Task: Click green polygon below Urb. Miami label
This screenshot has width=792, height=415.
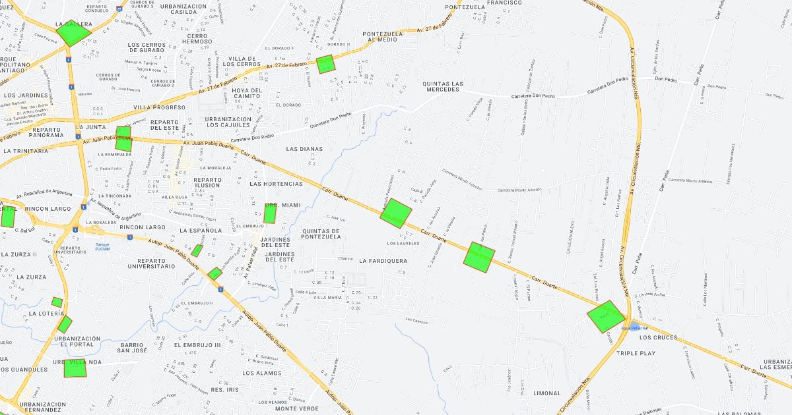Action: pos(270,215)
